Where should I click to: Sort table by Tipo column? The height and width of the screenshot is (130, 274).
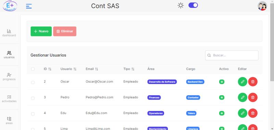129,69
